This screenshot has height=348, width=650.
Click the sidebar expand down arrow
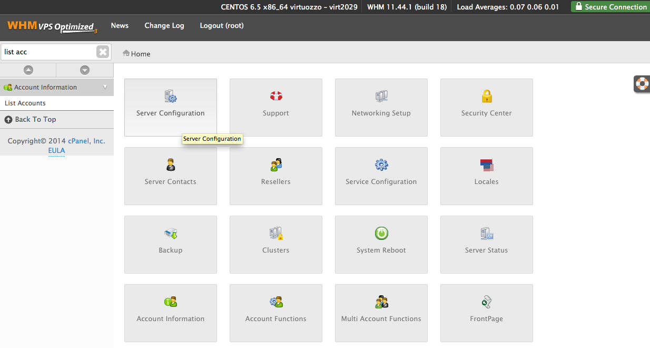pos(85,70)
